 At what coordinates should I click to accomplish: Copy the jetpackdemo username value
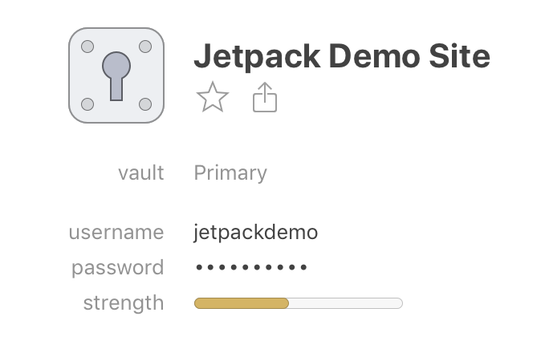256,233
